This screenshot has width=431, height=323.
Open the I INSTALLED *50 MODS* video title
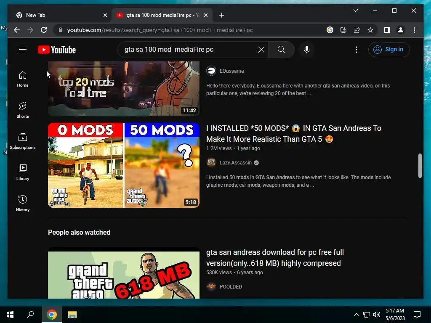[293, 133]
